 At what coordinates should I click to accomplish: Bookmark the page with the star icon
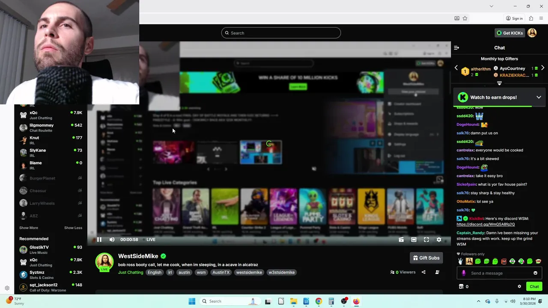click(465, 18)
